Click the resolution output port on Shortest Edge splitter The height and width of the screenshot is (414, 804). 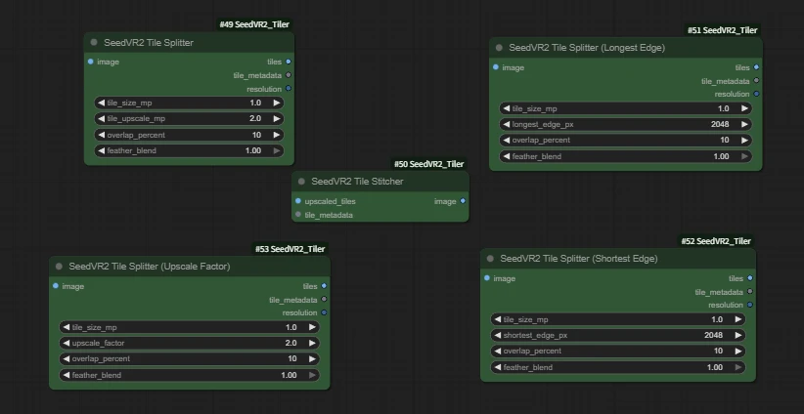pyautogui.click(x=750, y=305)
